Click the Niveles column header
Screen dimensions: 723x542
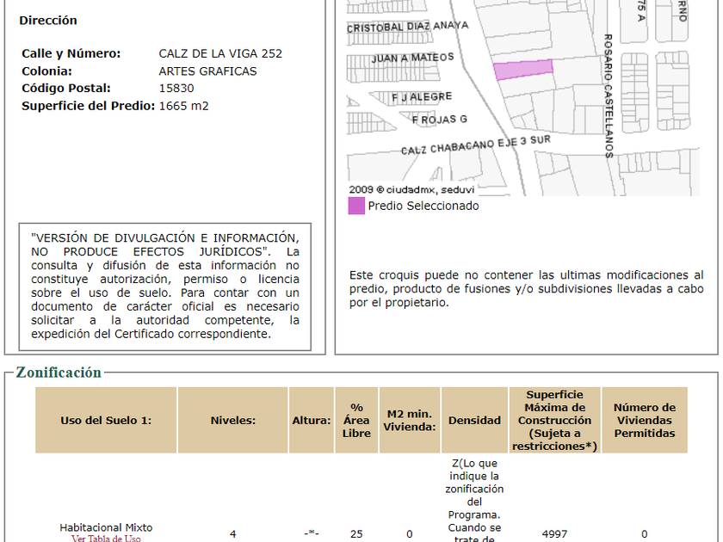pyautogui.click(x=233, y=421)
